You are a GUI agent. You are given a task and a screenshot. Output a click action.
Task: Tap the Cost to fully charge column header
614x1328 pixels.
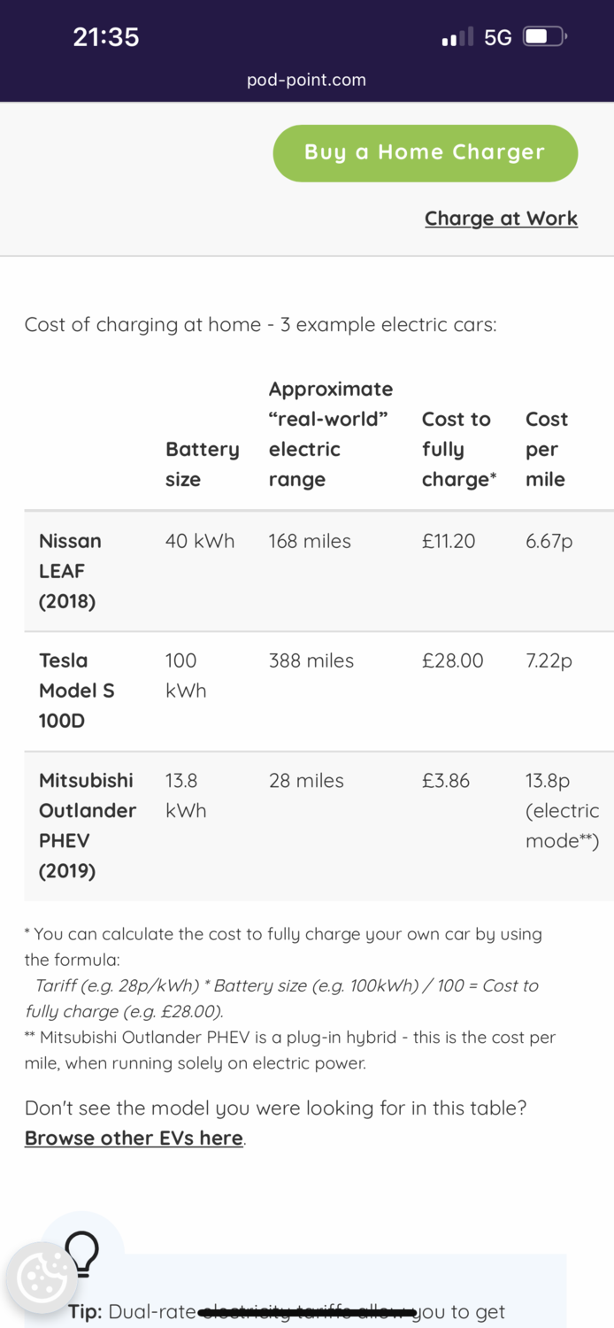pos(458,449)
